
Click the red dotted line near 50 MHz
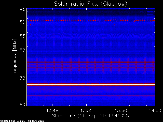pyautogui.click(x=91, y=20)
